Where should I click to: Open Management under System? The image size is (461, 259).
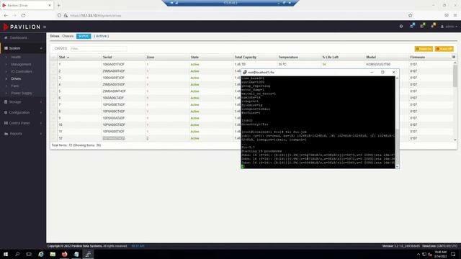coord(21,64)
